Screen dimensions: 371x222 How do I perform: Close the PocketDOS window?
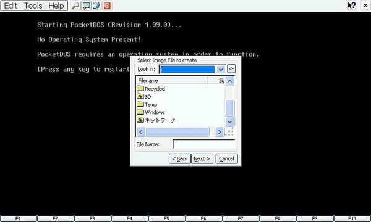[x=365, y=6]
